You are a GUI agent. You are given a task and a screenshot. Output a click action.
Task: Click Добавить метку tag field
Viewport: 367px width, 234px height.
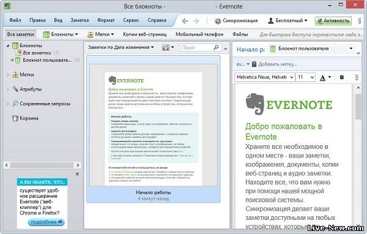(x=278, y=64)
